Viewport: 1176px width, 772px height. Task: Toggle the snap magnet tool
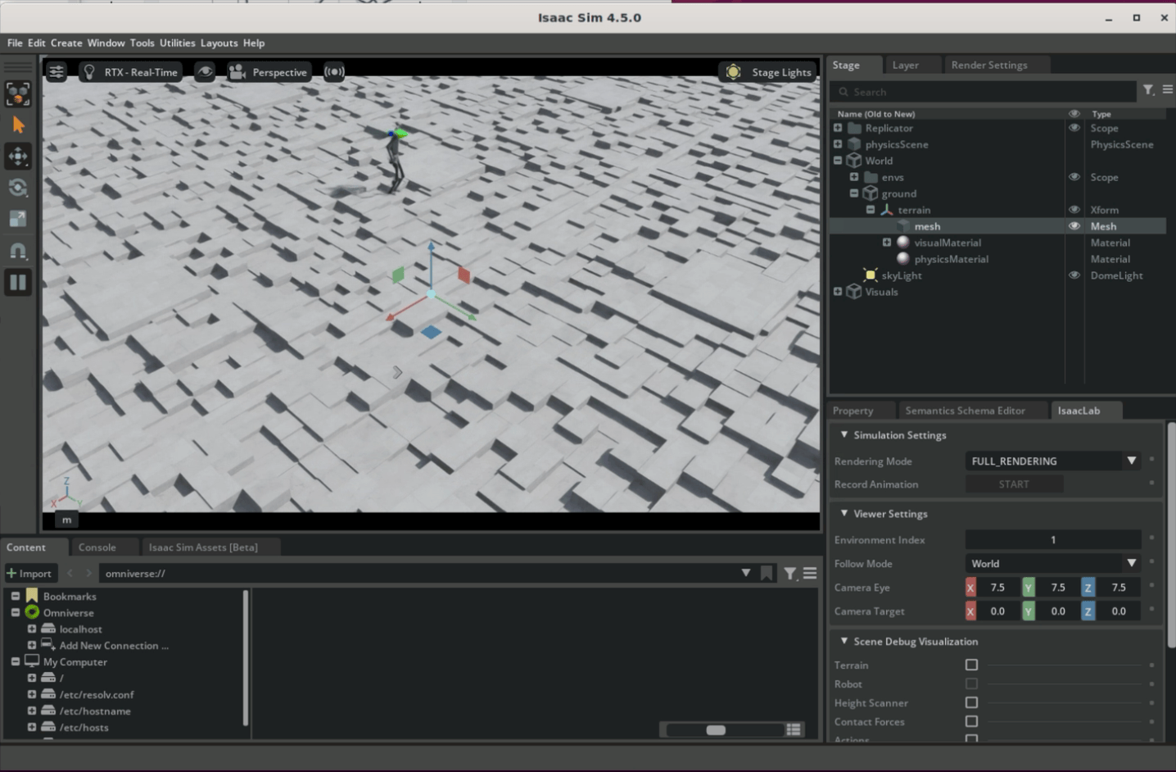click(18, 251)
